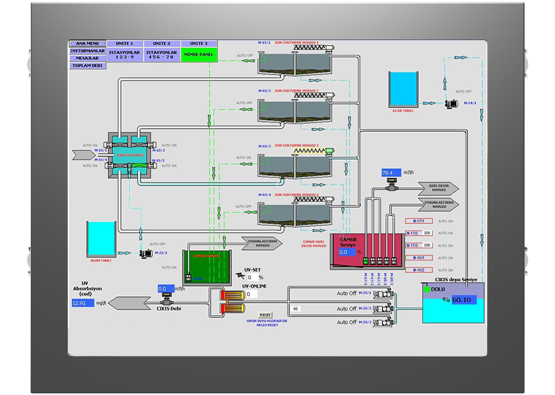Click the flow meter below the 78.4 m3/h reading
The height and width of the screenshot is (395, 555).
[392, 185]
